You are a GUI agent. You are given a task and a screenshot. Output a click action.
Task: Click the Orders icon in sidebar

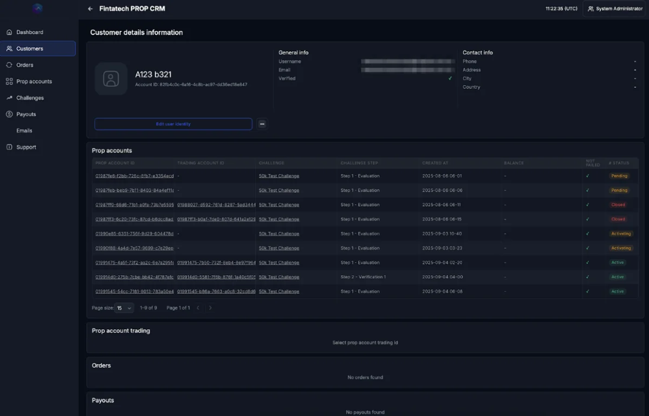9,65
